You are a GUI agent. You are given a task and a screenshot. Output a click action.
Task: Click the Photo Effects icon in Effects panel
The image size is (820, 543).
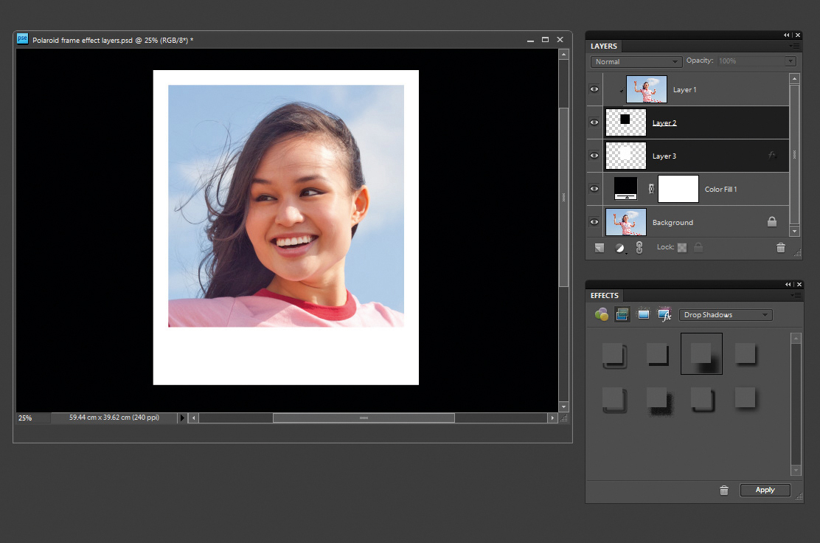[x=643, y=315]
